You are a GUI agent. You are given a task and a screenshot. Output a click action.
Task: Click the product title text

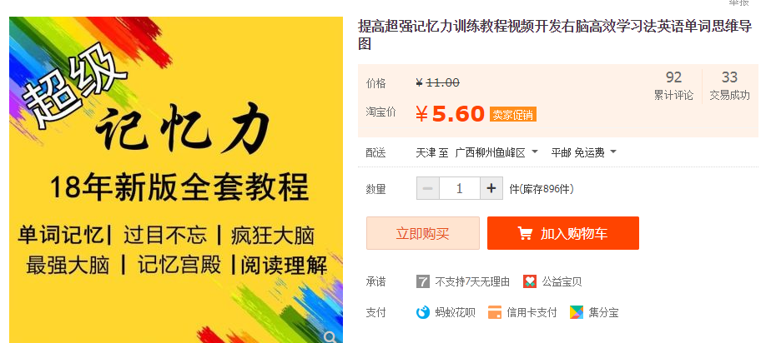(555, 35)
